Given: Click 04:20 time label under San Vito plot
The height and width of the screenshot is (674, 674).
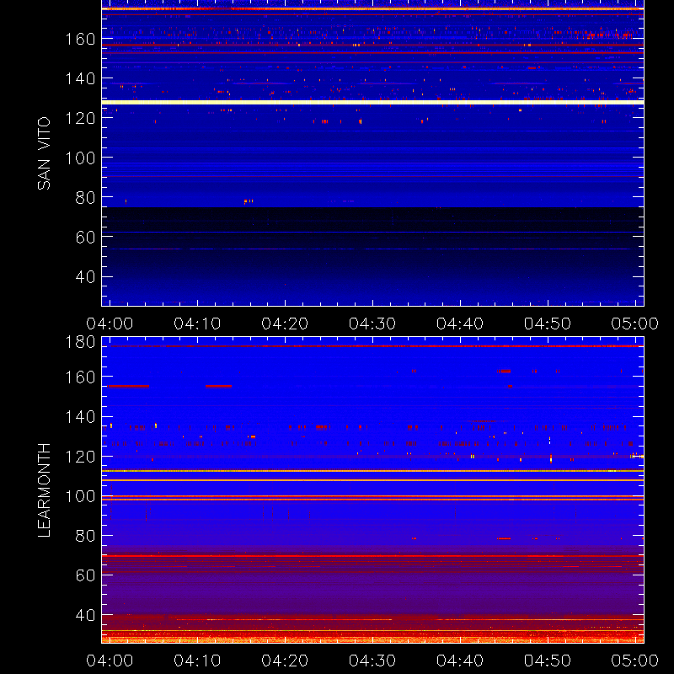Looking at the screenshot, I should coord(285,324).
